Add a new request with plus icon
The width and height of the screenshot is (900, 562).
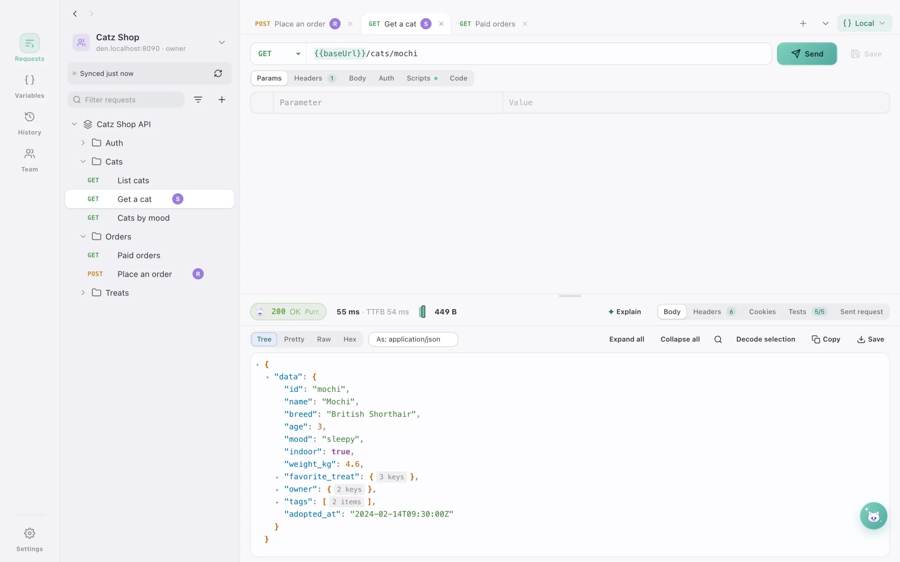tap(222, 100)
